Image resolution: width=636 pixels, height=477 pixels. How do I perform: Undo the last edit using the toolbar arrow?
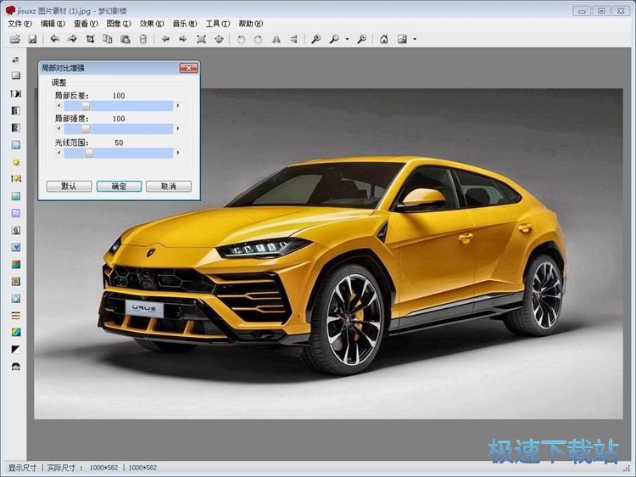click(x=55, y=39)
